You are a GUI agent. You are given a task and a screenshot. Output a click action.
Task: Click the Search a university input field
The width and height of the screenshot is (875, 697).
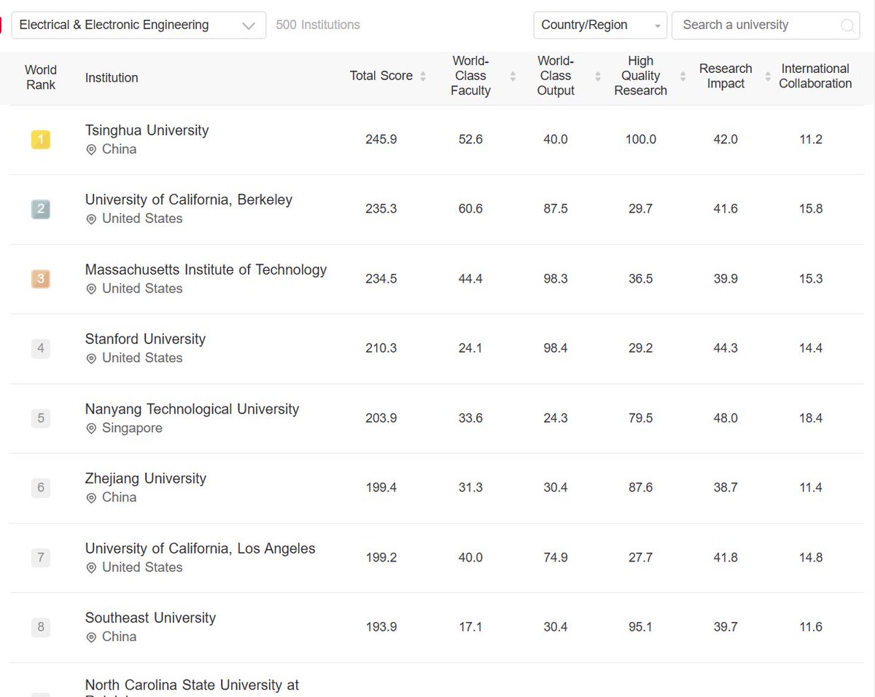tap(766, 25)
